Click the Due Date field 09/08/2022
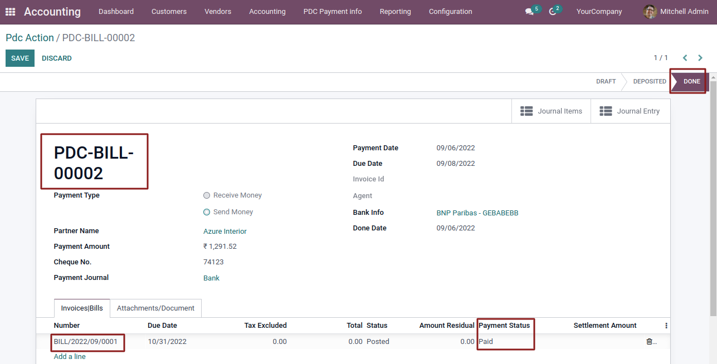This screenshot has height=364, width=717. point(456,164)
